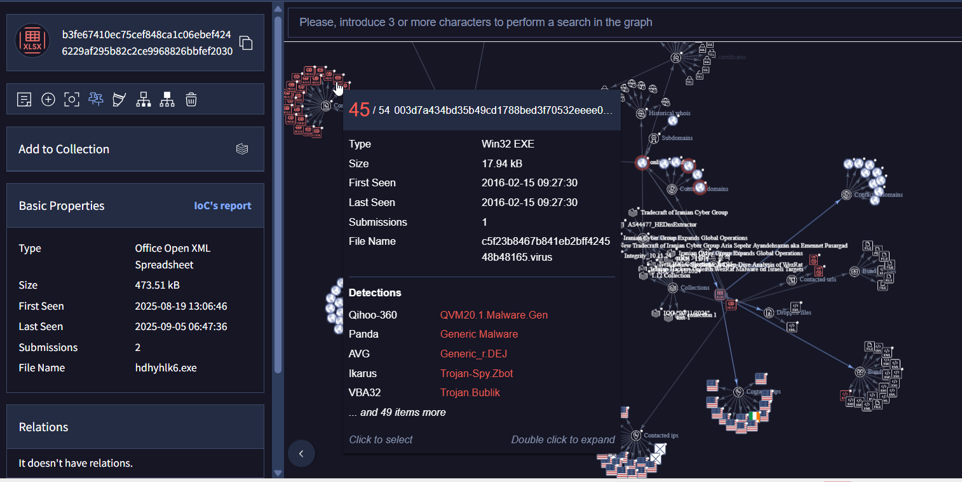Image resolution: width=962 pixels, height=482 pixels.
Task: Select the certificates relation node
Action: click(675, 58)
